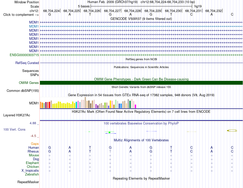Open "Repeating Elements by RepeatMasker" title
Viewport: 243px width, 188px height.
[x=141, y=178]
